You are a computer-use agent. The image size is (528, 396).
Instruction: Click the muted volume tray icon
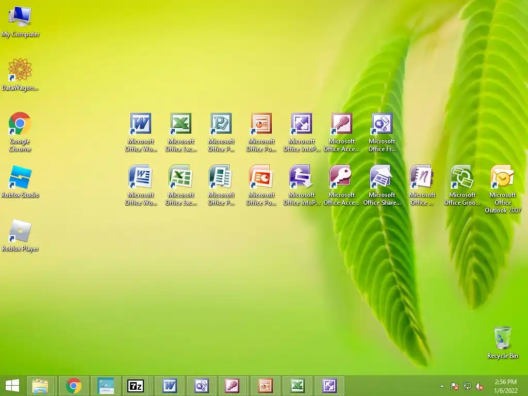click(x=480, y=386)
